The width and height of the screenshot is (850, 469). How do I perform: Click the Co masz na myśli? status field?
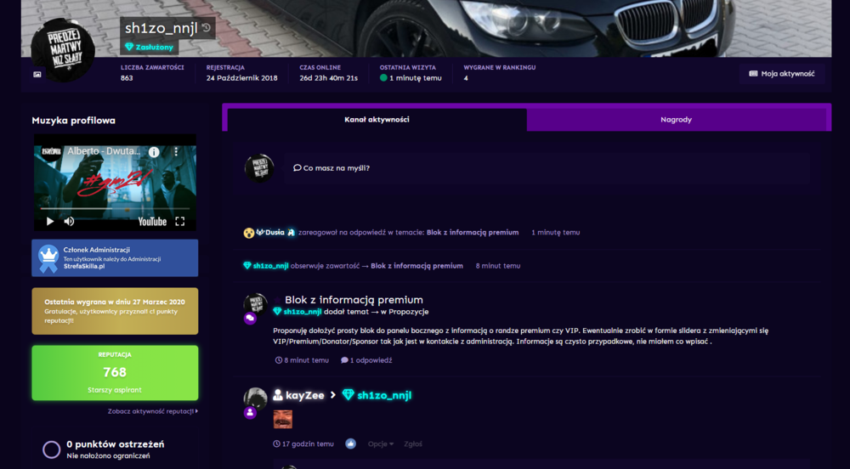547,168
